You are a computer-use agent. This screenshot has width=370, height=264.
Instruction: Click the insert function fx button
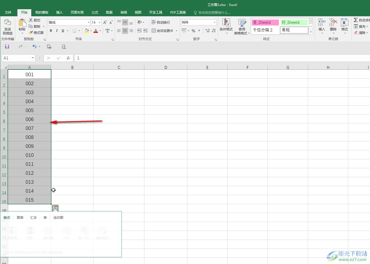(x=68, y=58)
